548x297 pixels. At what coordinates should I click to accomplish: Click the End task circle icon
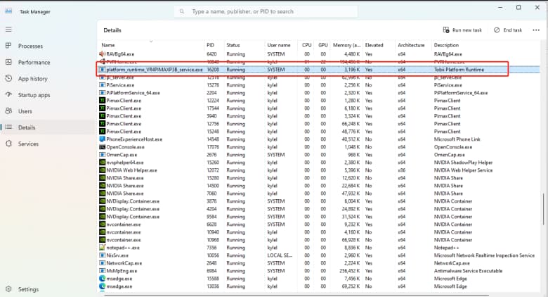coord(497,30)
